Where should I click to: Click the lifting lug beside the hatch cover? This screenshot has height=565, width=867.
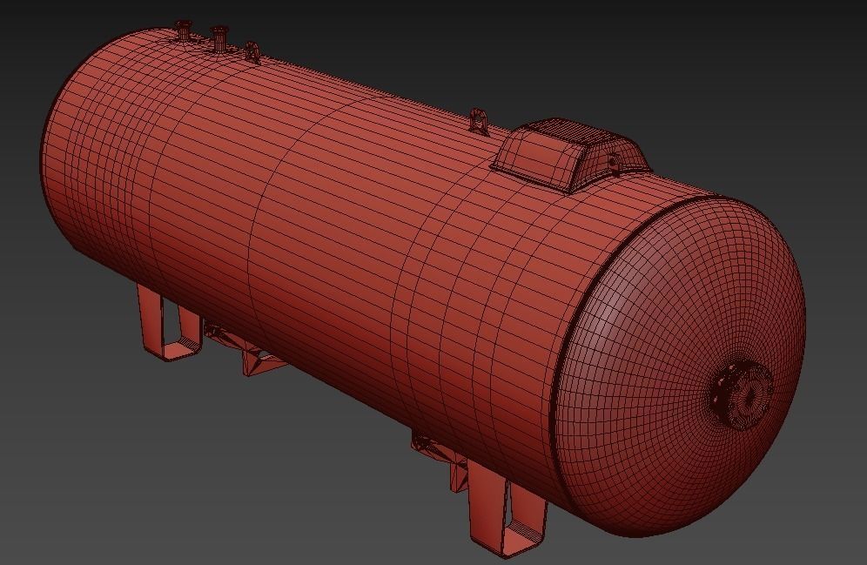[478, 120]
